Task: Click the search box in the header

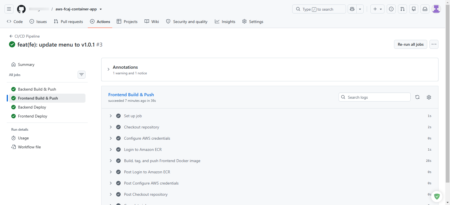Action: click(x=319, y=9)
